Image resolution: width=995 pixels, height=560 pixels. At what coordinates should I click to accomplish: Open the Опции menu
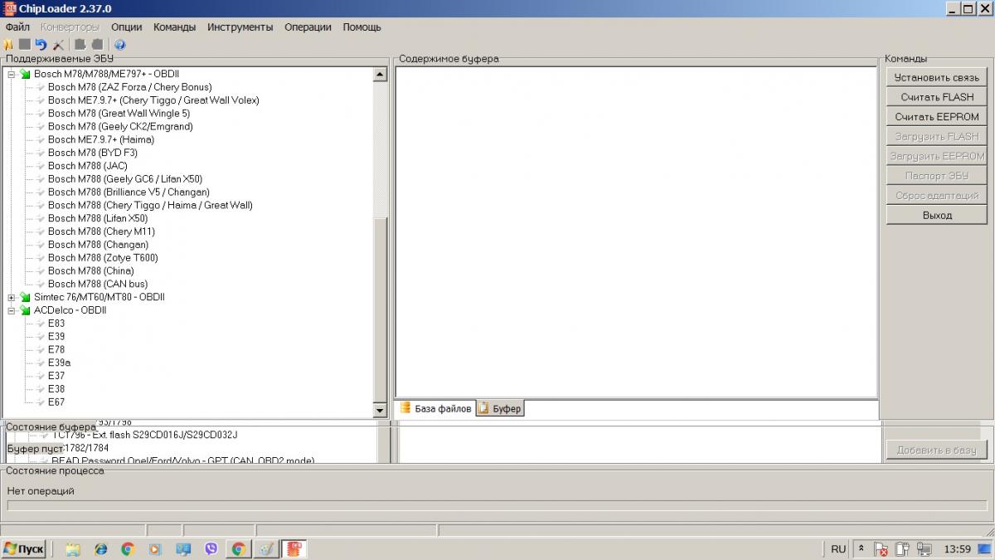(x=126, y=27)
